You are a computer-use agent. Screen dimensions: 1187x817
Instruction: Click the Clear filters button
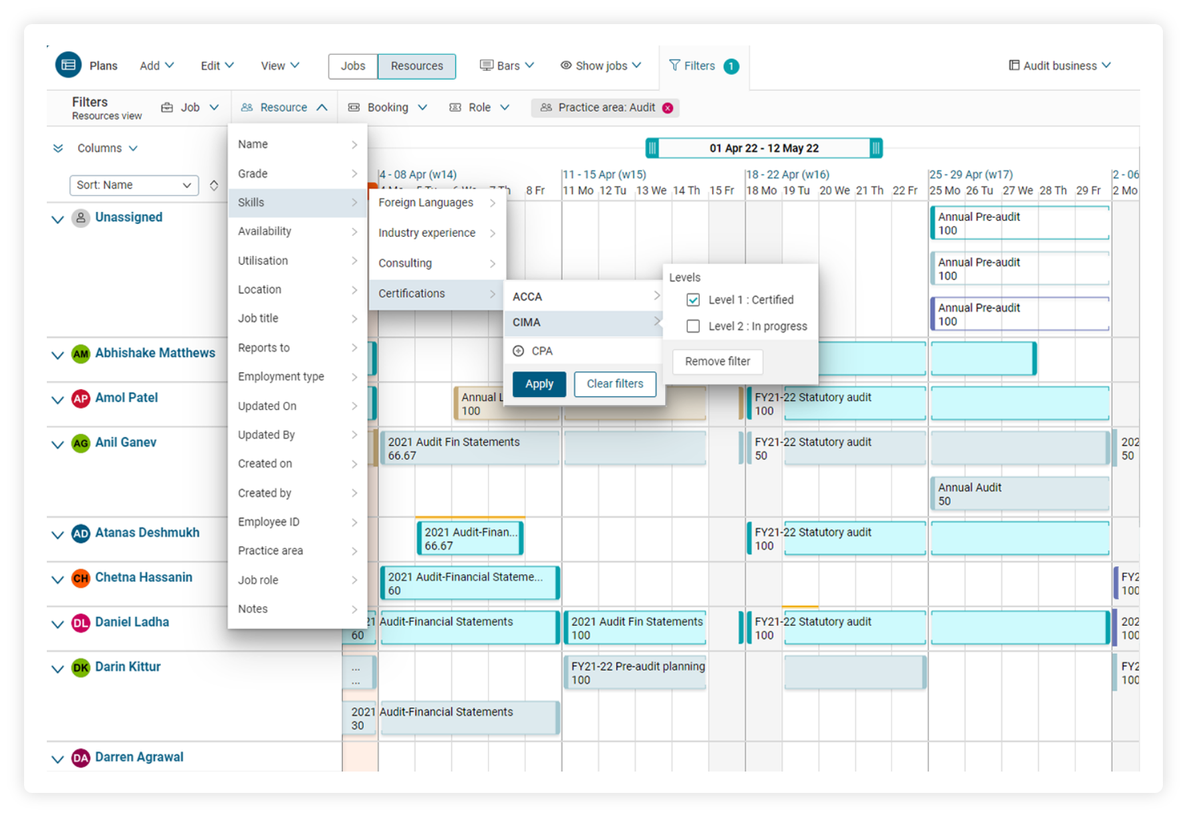(x=615, y=384)
